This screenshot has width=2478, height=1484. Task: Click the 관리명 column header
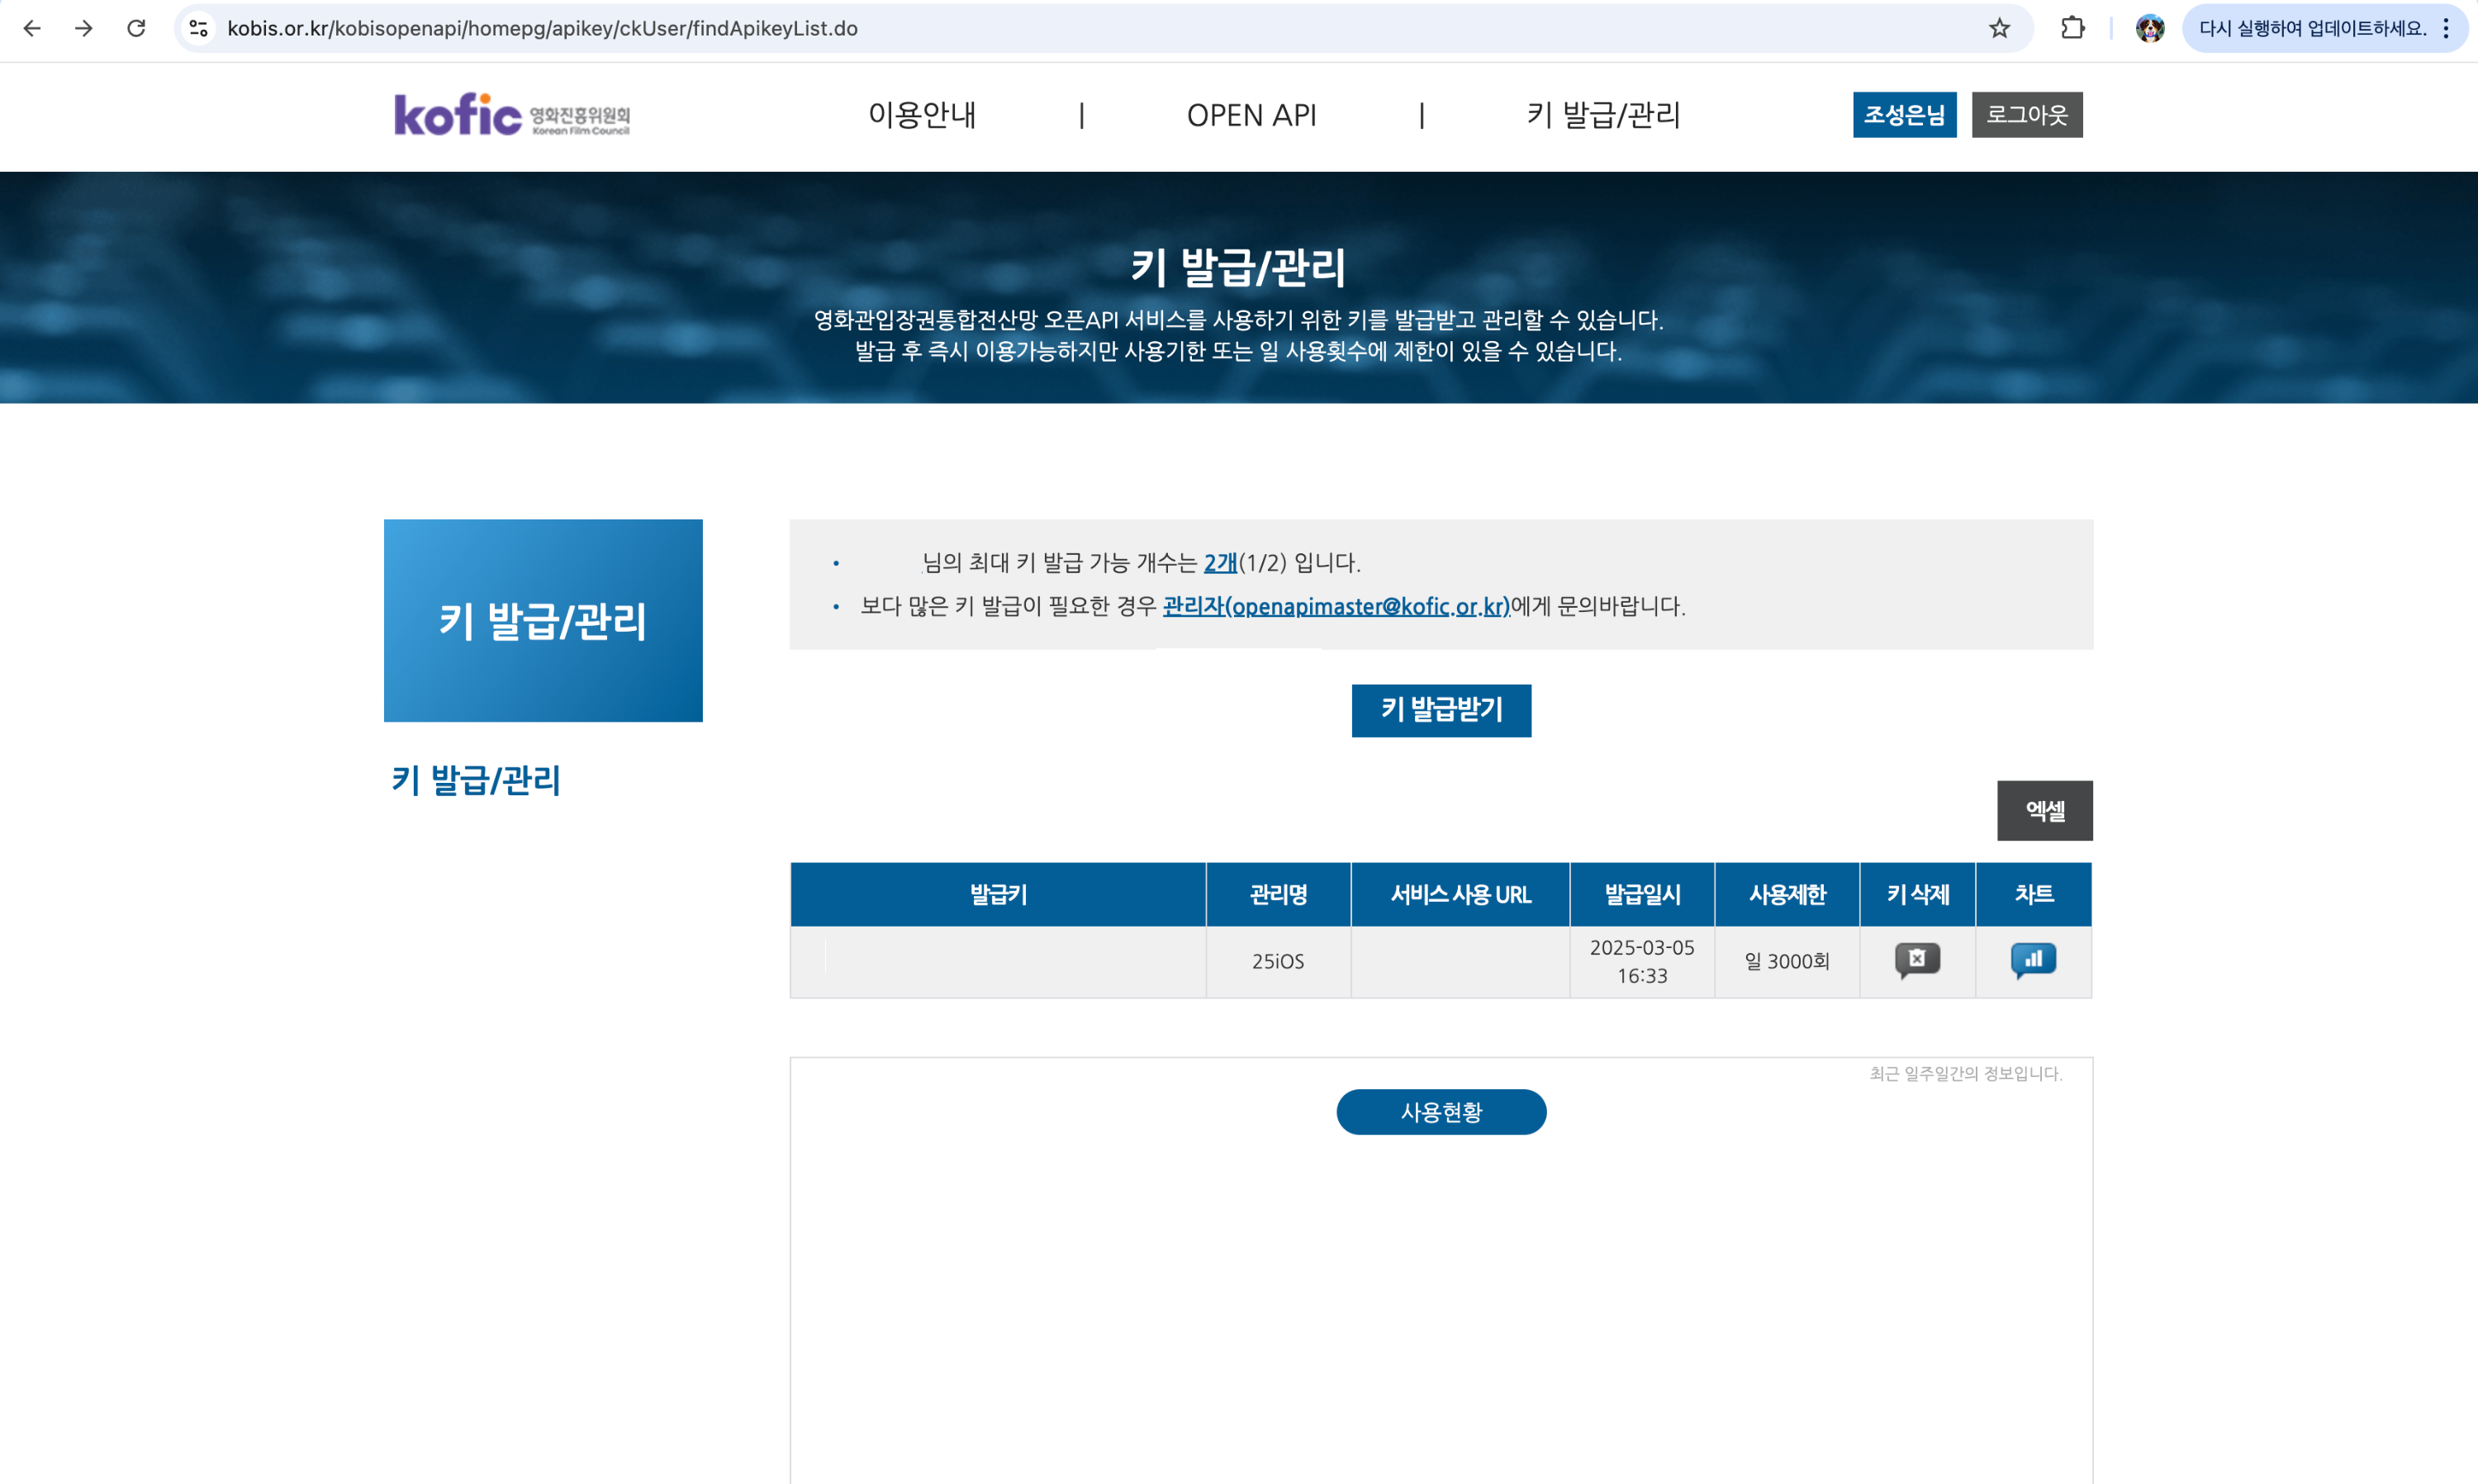coord(1278,894)
